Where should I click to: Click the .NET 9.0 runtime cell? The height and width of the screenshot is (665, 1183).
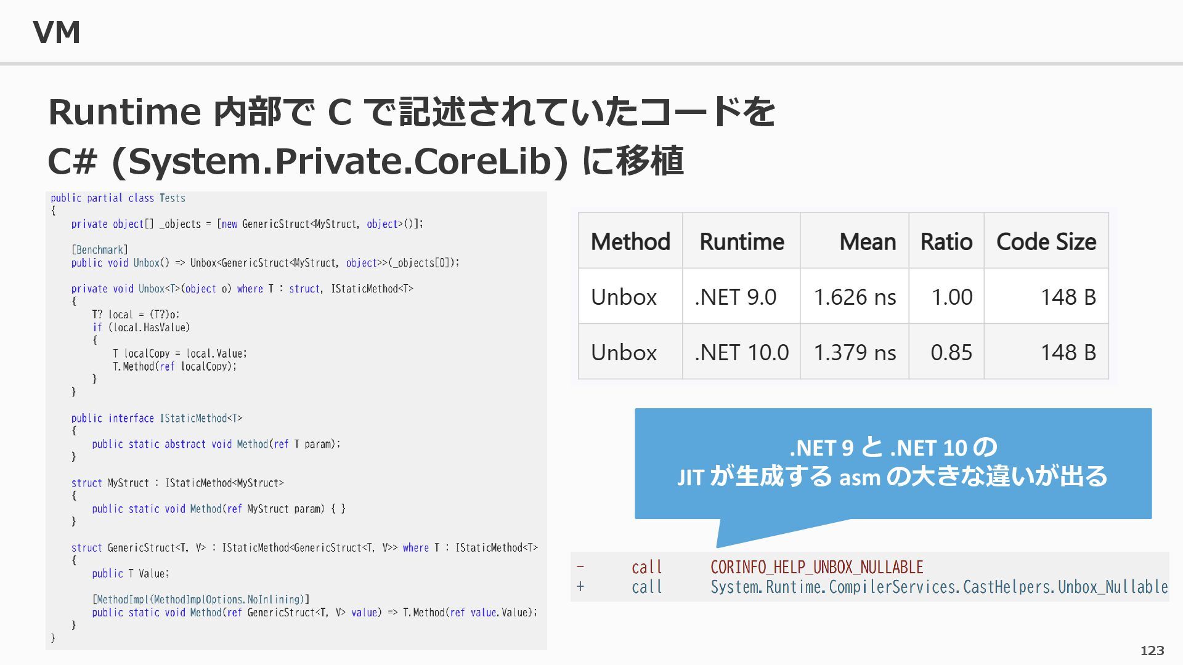(735, 297)
